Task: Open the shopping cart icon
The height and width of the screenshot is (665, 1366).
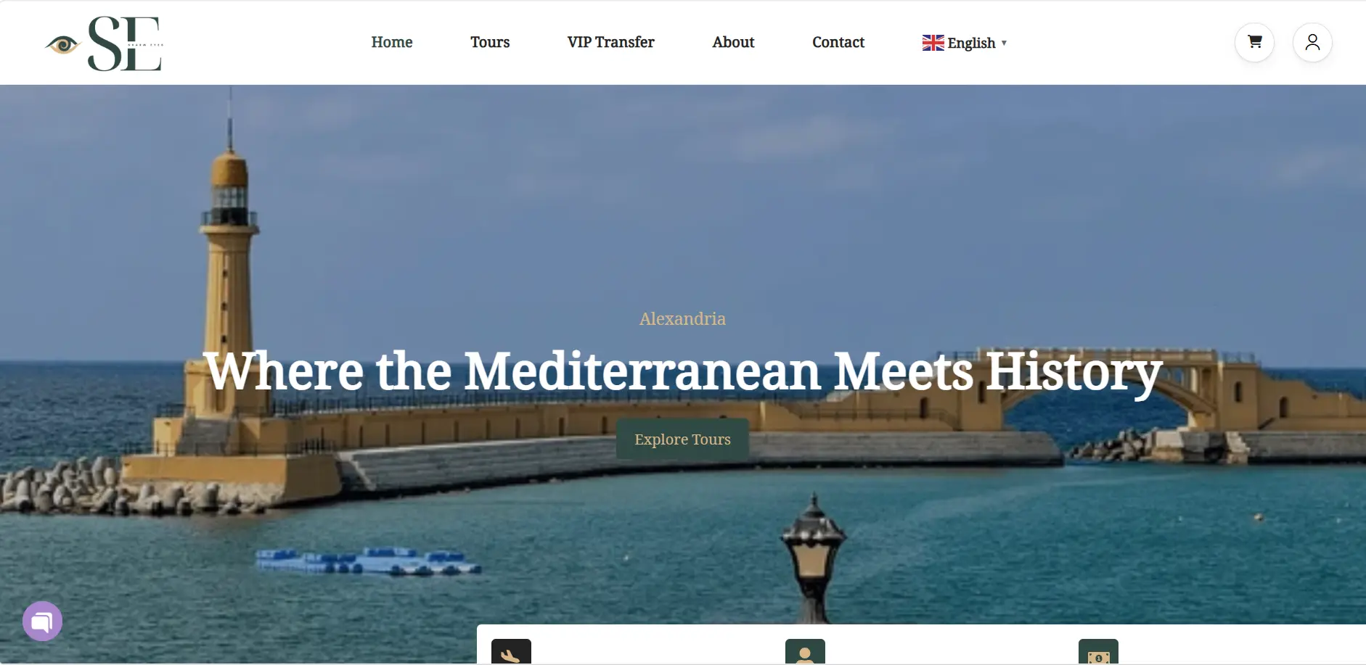Action: point(1254,42)
